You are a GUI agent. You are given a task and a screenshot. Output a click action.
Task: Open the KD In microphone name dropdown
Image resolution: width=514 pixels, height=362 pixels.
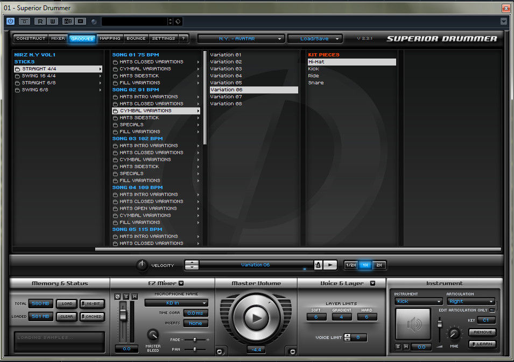coord(177,303)
